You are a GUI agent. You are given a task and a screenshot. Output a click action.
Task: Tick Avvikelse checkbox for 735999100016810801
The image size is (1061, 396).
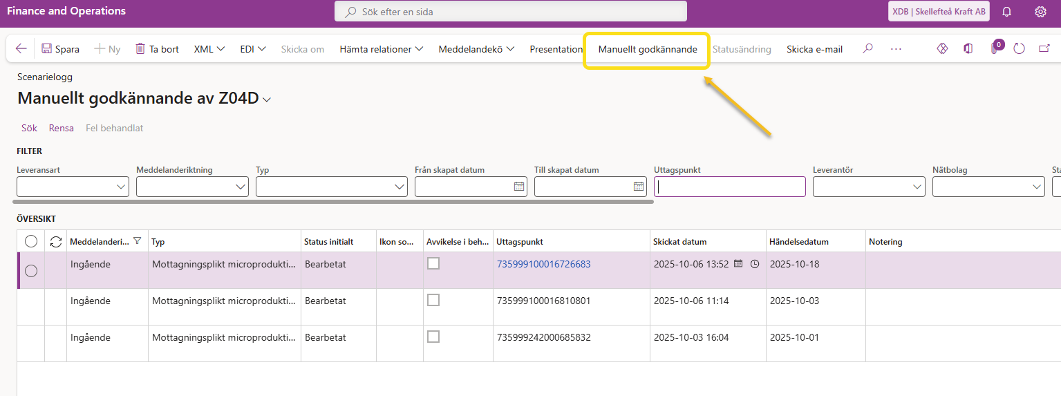(x=433, y=300)
